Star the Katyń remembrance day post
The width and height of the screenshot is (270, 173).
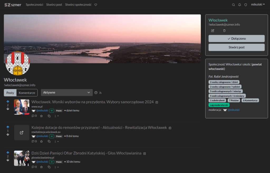[41, 167]
